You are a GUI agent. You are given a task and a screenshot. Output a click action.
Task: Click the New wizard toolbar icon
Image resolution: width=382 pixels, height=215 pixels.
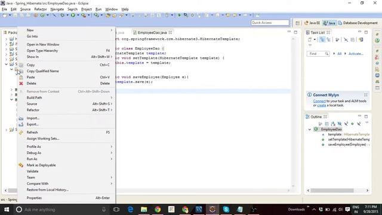[5, 15]
